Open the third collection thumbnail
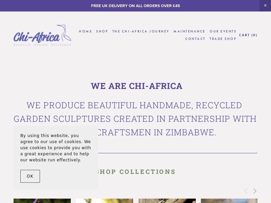Image resolution: width=271 pixels, height=203 pixels. click(x=167, y=201)
